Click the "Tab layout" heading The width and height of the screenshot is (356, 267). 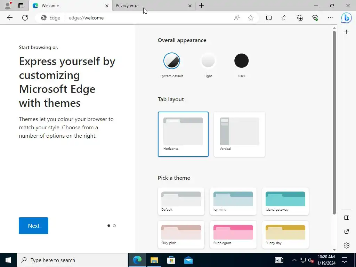click(x=171, y=99)
